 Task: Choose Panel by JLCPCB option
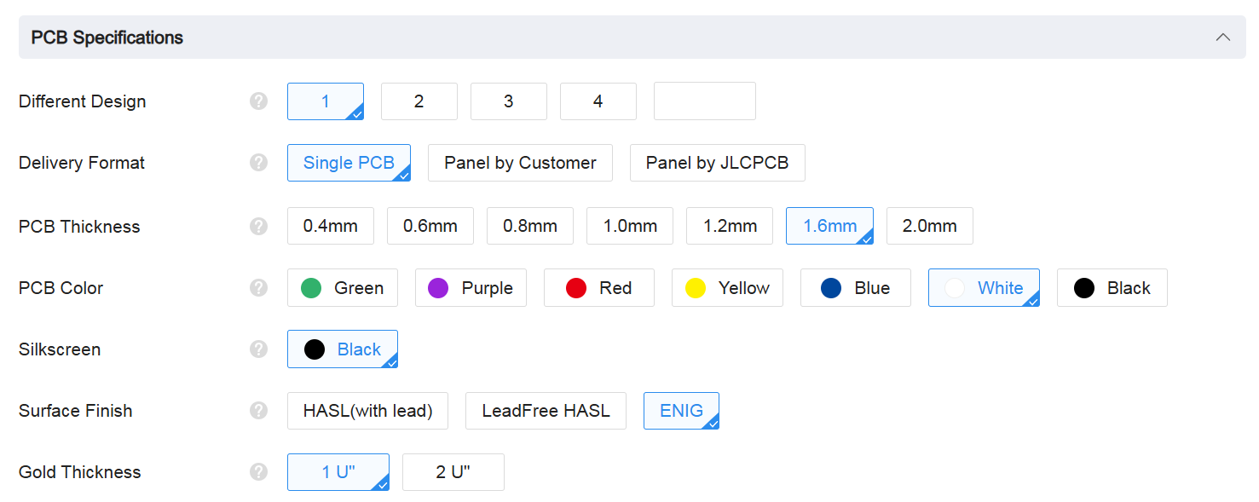717,163
